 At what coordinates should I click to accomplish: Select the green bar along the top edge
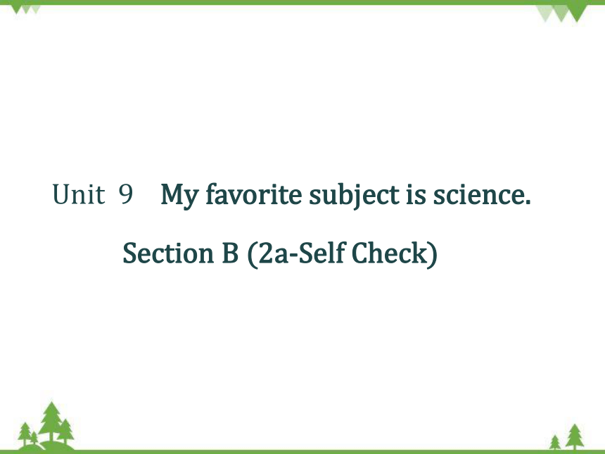pos(302,2)
